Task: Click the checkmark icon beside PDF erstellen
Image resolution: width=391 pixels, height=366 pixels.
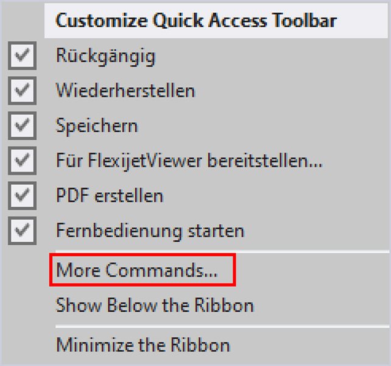Action: 23,196
